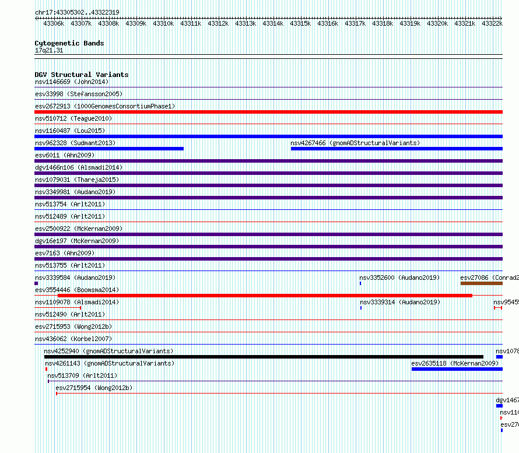Select the nsv3352600 (Audano2019) label
Screen dimensions: 519x453
tap(399, 278)
